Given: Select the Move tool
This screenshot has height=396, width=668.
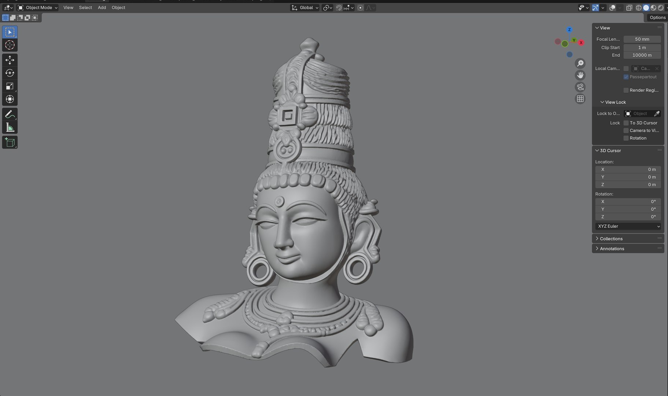Looking at the screenshot, I should (x=10, y=60).
